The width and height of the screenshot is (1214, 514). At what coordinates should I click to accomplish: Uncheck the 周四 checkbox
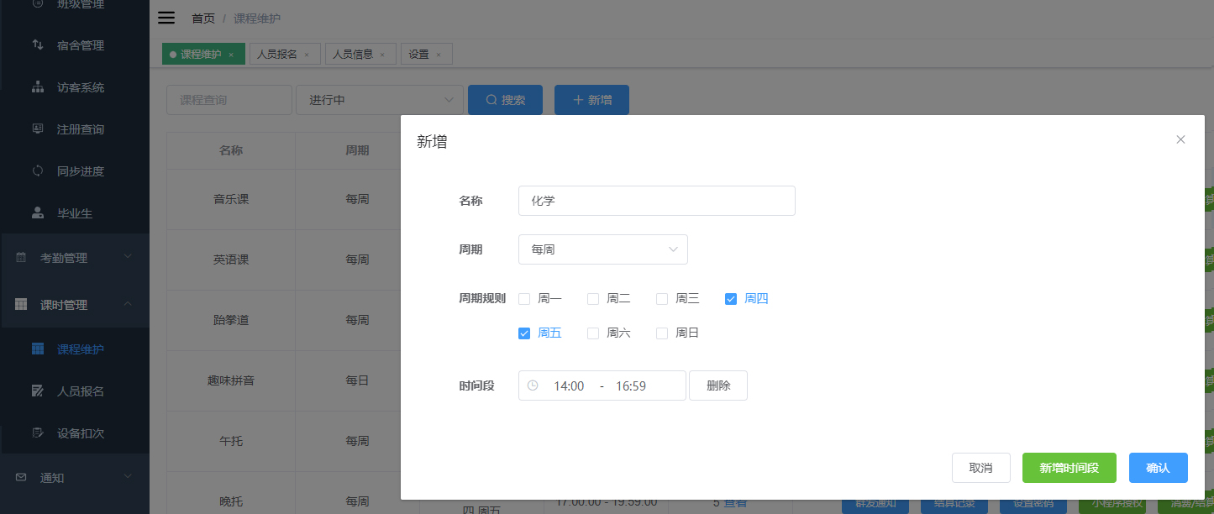point(730,298)
